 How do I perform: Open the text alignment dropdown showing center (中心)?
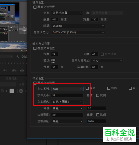[107, 61]
